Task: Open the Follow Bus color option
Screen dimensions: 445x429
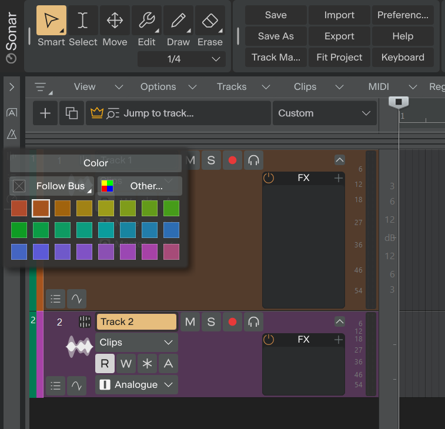Action: (x=52, y=186)
